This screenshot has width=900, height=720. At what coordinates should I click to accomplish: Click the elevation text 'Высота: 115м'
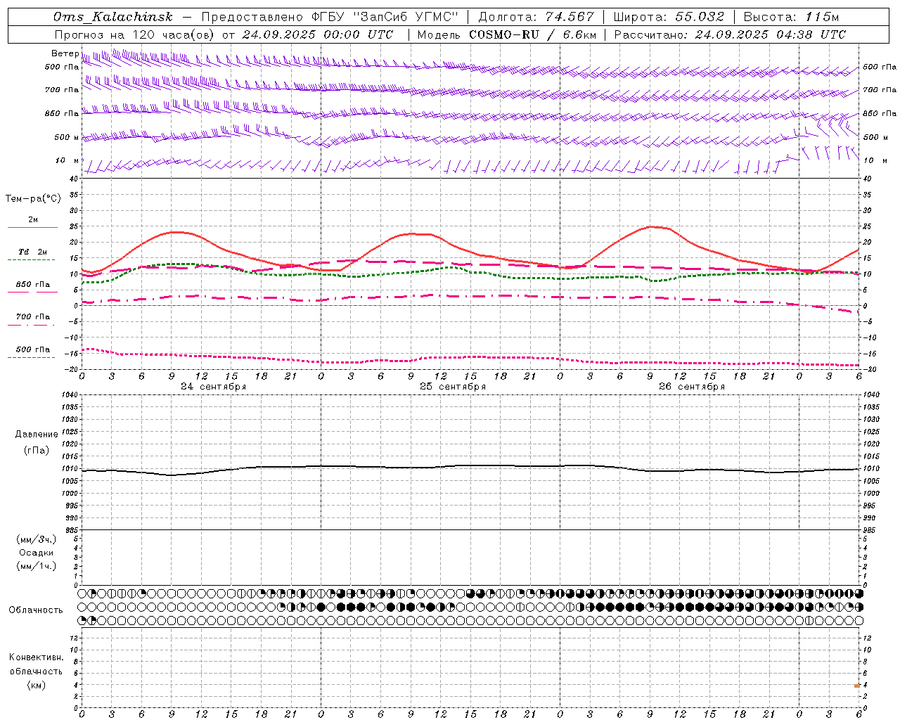(x=791, y=17)
